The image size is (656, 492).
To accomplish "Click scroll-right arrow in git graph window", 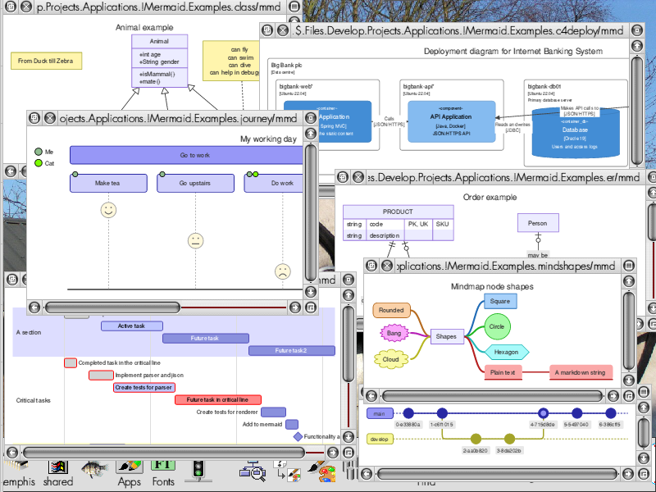I will [628, 474].
